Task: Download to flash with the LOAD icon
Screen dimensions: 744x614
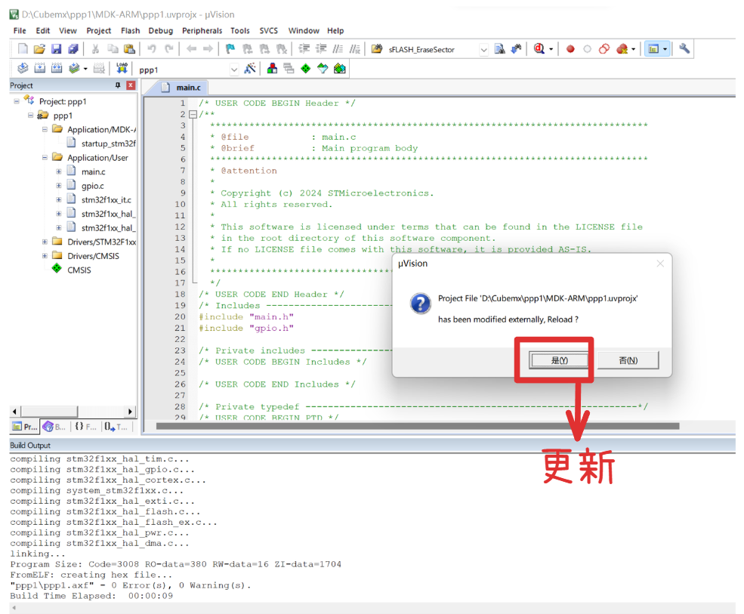Action: (x=122, y=69)
